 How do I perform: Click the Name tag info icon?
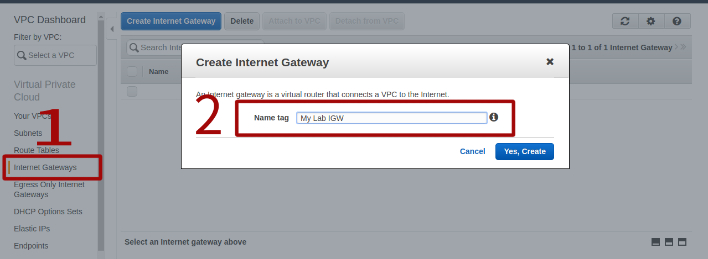click(494, 117)
